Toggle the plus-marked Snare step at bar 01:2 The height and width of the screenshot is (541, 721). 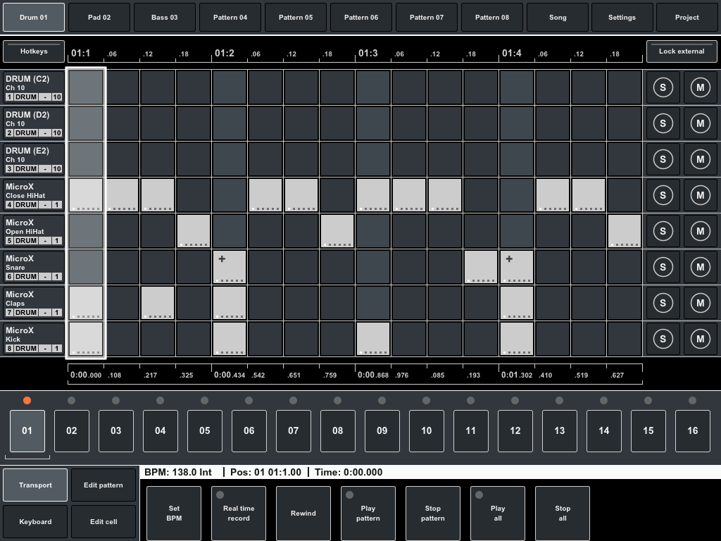229,267
